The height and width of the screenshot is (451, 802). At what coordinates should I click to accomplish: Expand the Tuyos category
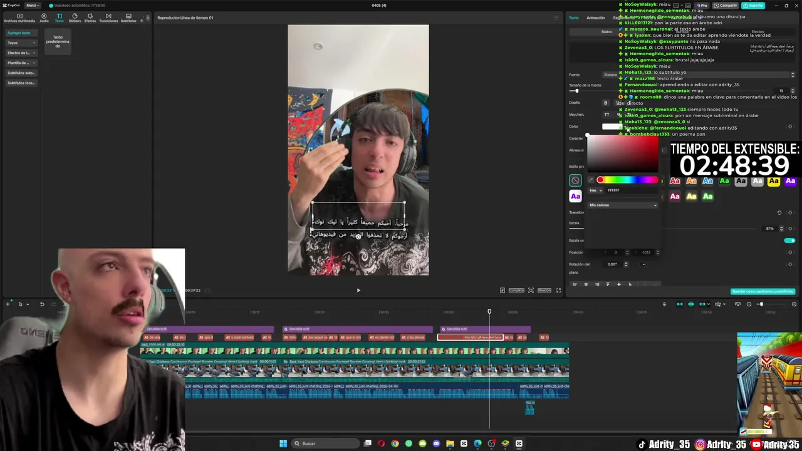[21, 43]
